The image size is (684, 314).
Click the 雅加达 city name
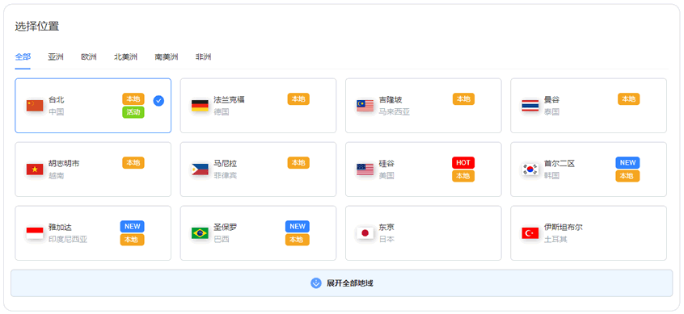[60, 228]
